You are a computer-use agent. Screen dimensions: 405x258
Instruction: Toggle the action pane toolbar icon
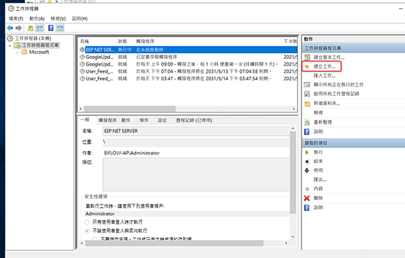[60, 28]
